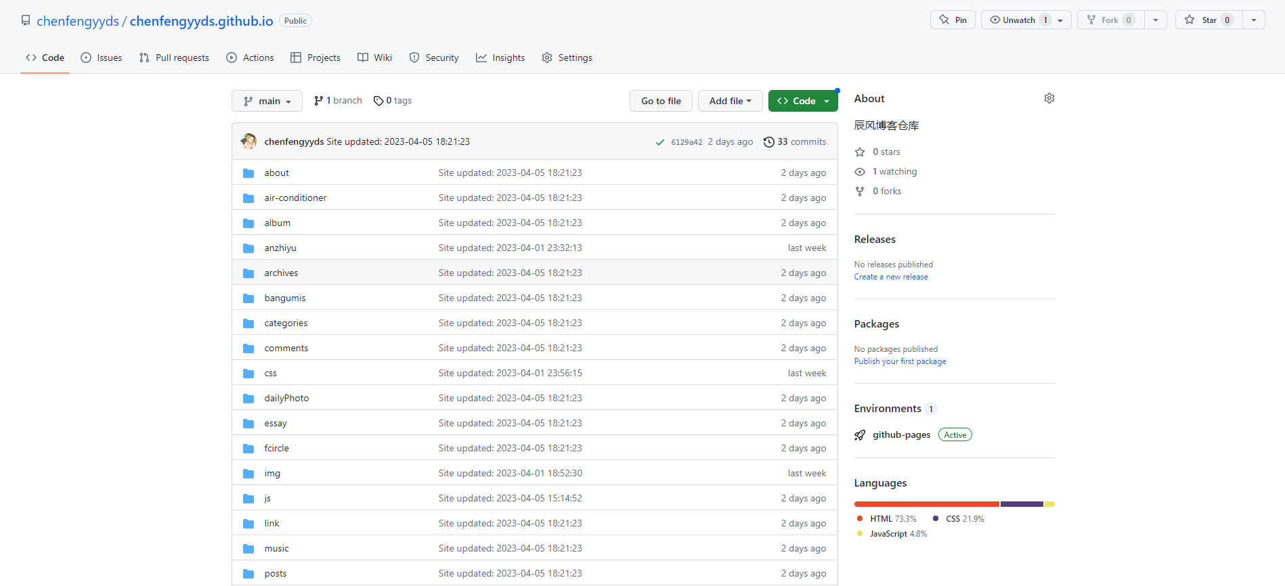The width and height of the screenshot is (1285, 586).
Task: Open the 1 branch link
Action: (x=338, y=101)
